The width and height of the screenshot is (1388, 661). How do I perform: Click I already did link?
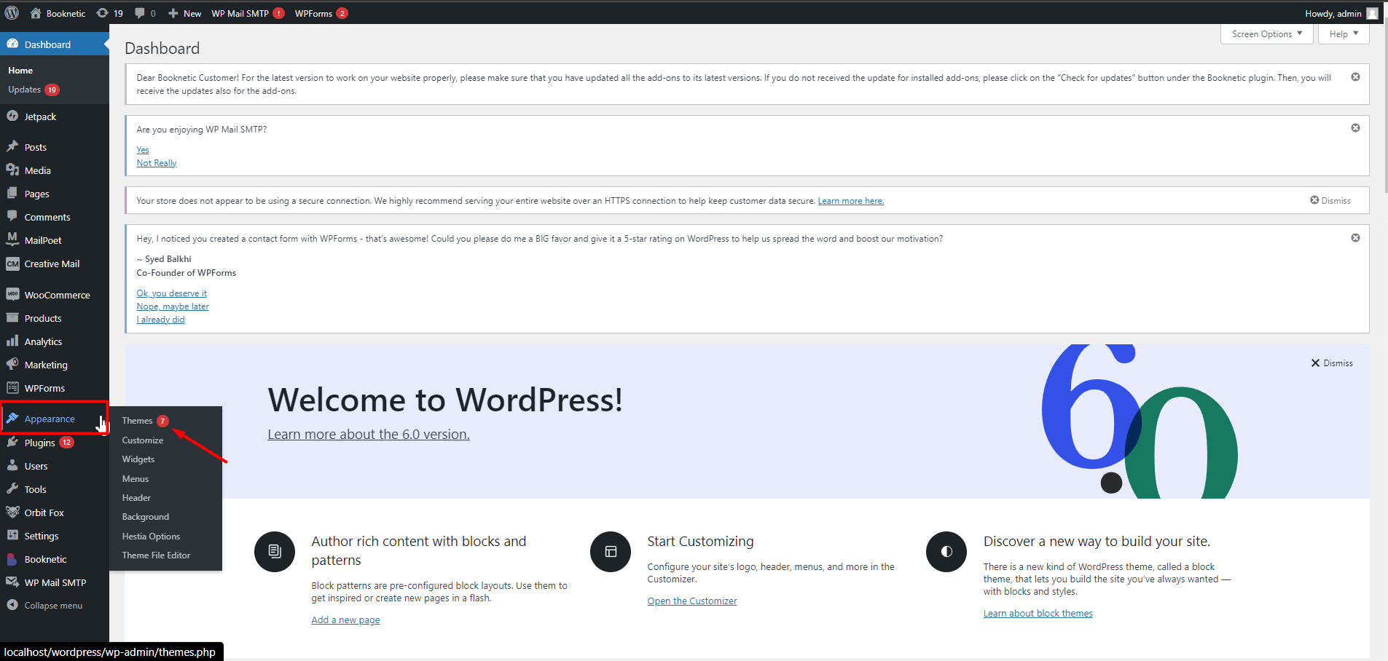(160, 320)
